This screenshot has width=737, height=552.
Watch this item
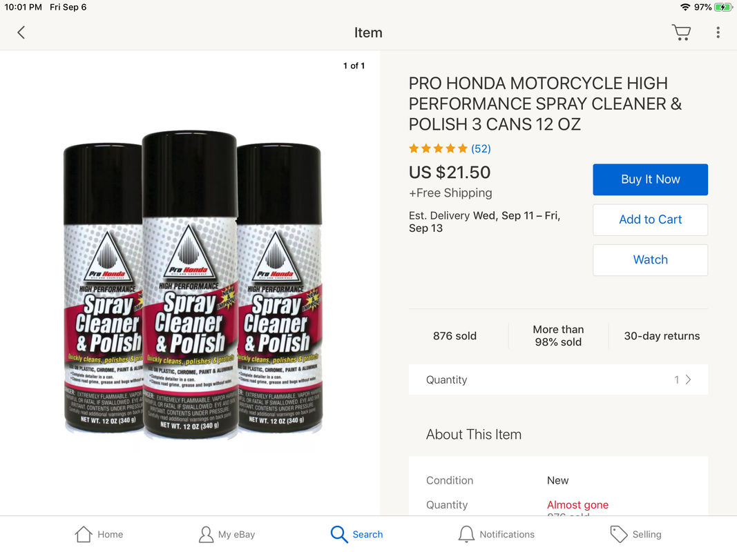click(x=650, y=260)
